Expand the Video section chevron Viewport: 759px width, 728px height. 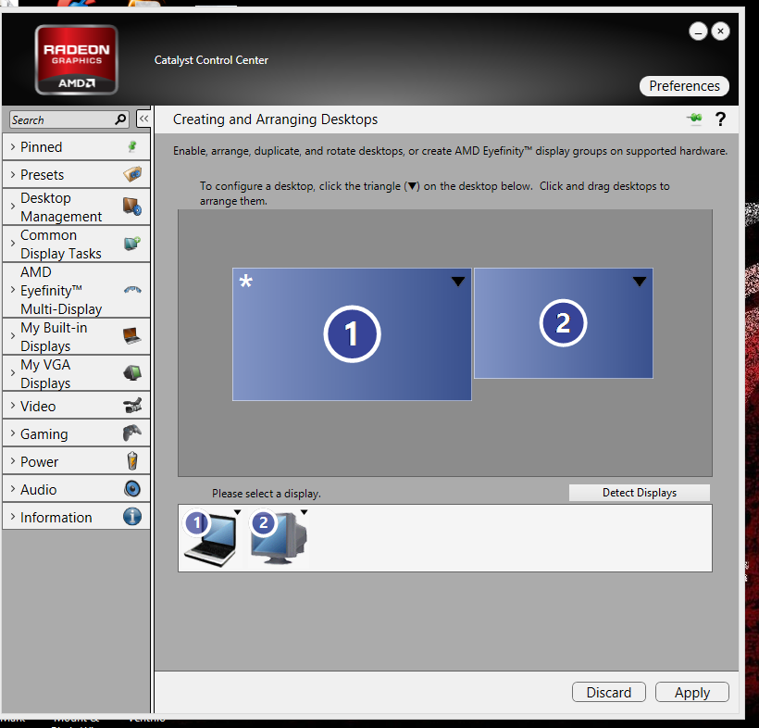coord(13,406)
